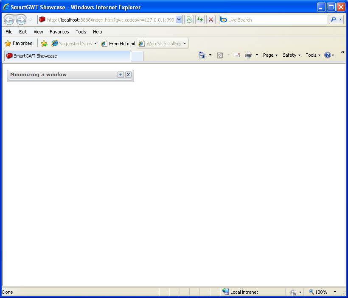The width and height of the screenshot is (348, 298).
Task: Print page with printer icon
Action: point(249,55)
